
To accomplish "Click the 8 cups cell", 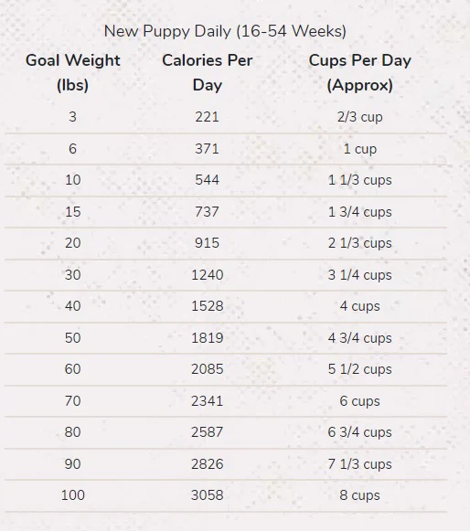I will pyautogui.click(x=360, y=495).
